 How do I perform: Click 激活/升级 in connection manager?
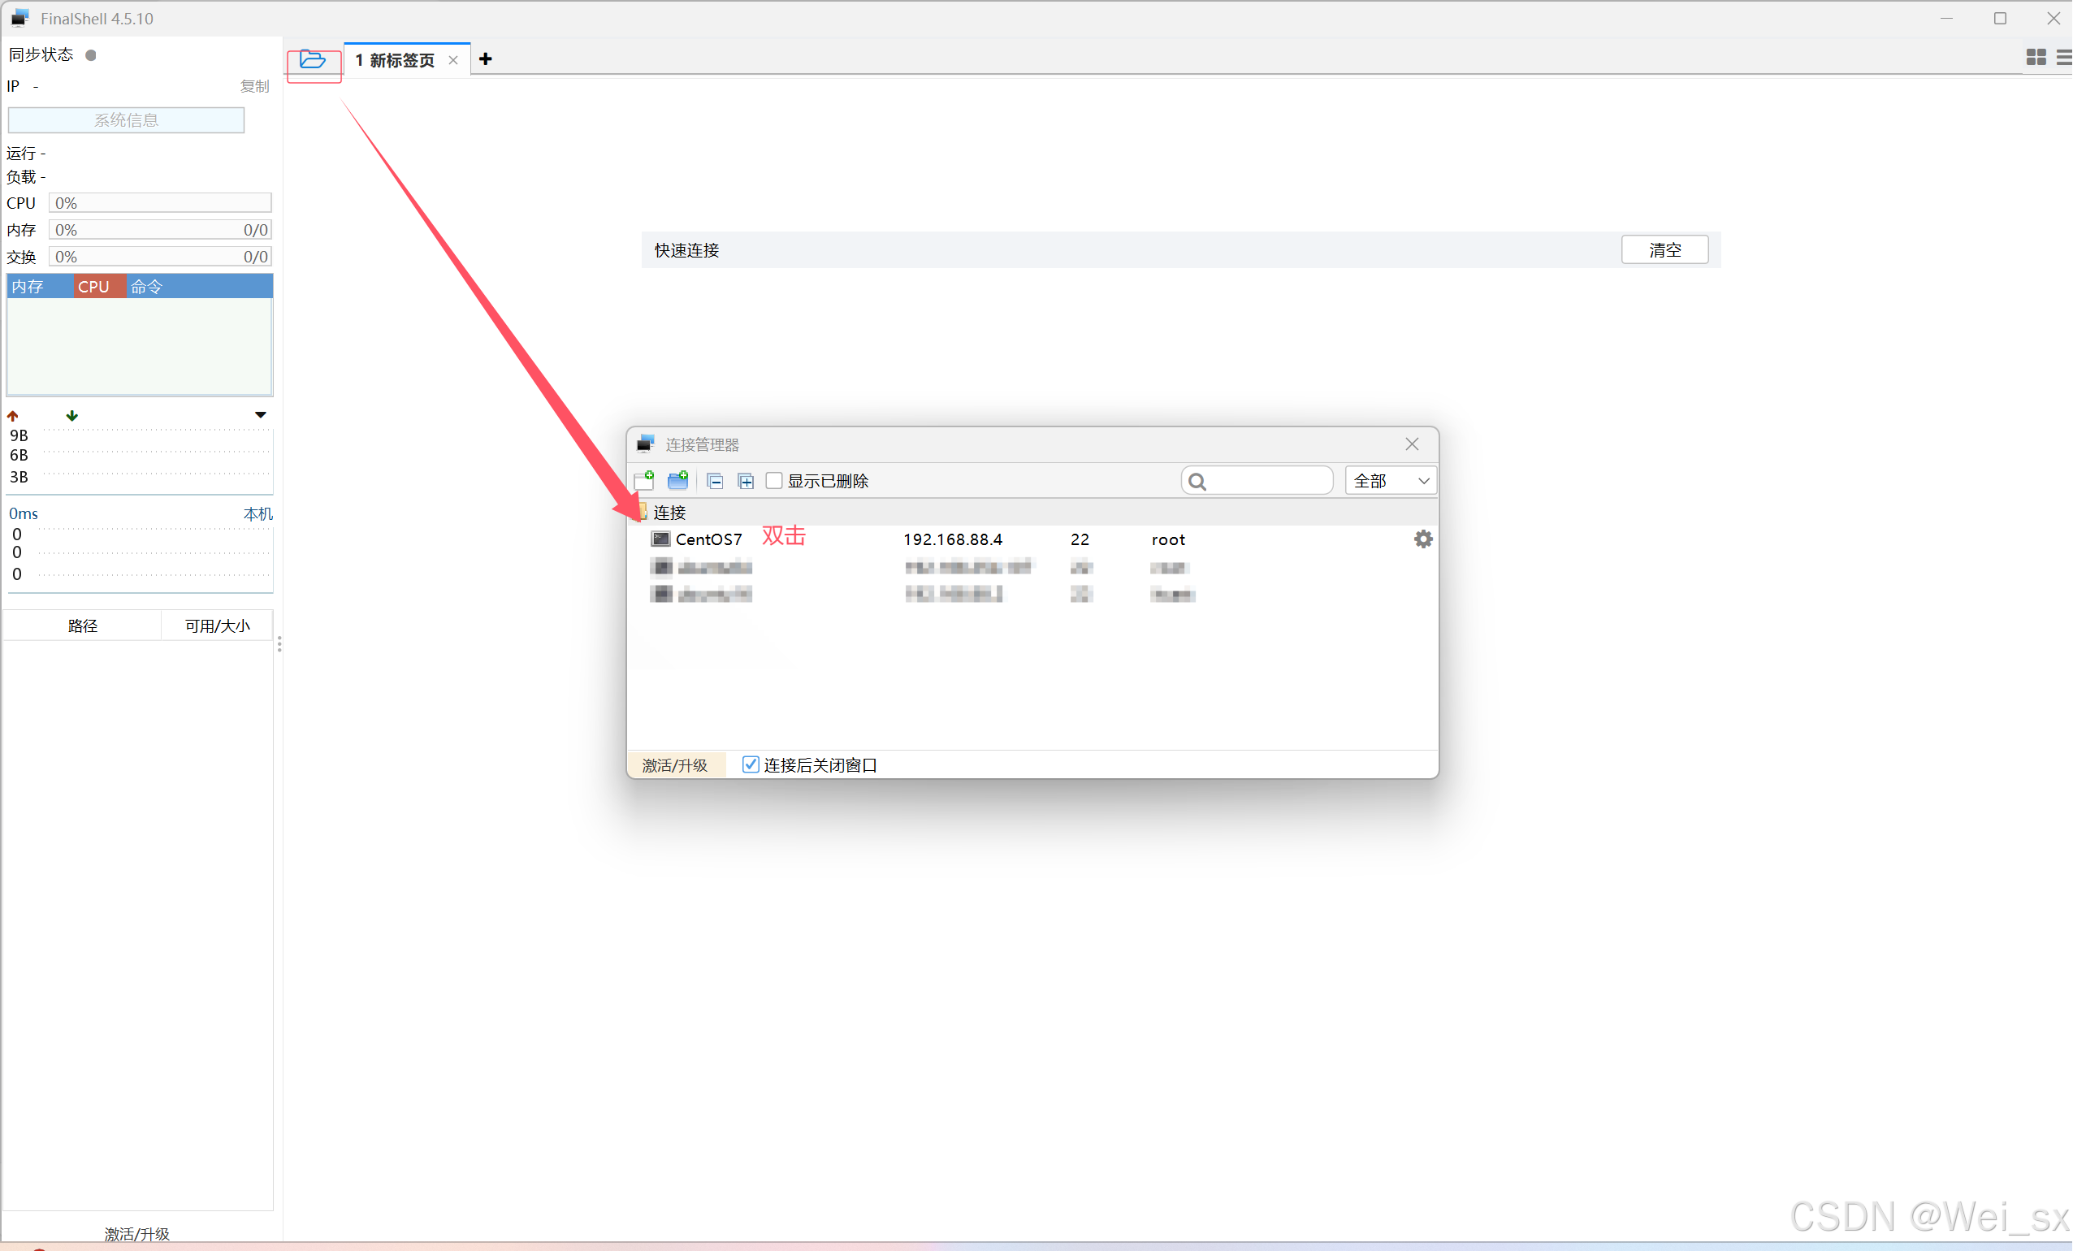coord(675,764)
